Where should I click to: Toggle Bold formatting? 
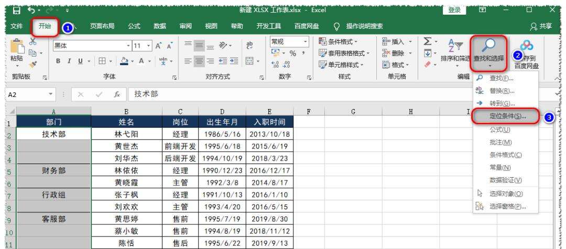tap(58, 61)
